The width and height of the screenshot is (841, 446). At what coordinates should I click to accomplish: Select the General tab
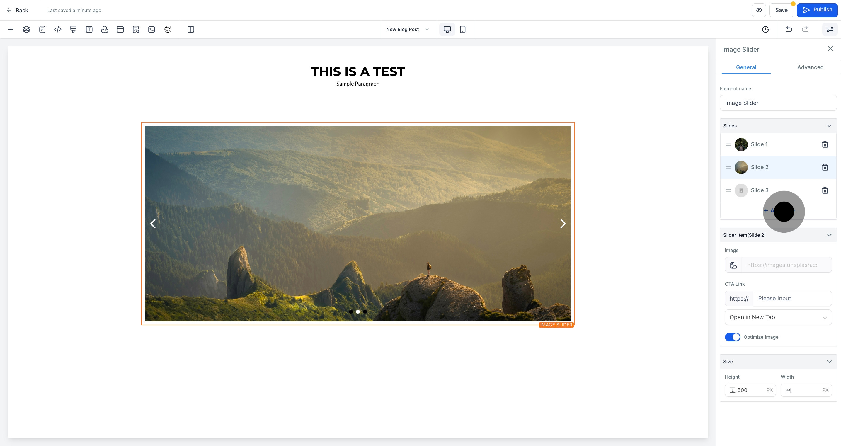click(x=746, y=67)
